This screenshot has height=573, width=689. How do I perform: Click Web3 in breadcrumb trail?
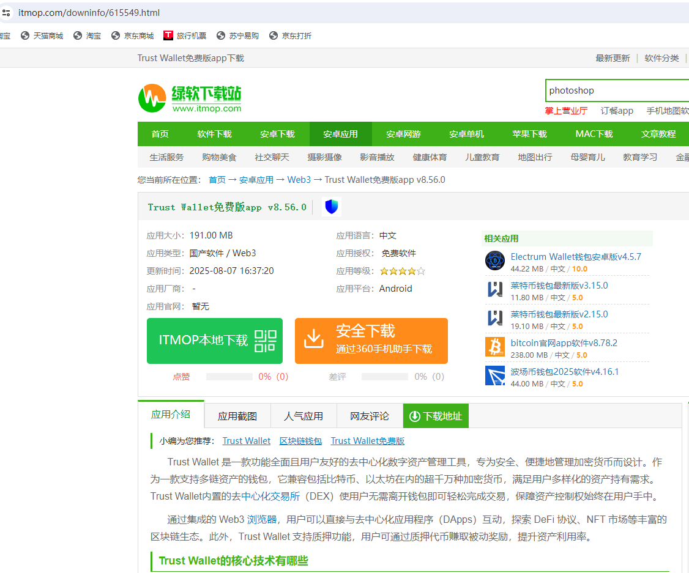[x=299, y=180]
